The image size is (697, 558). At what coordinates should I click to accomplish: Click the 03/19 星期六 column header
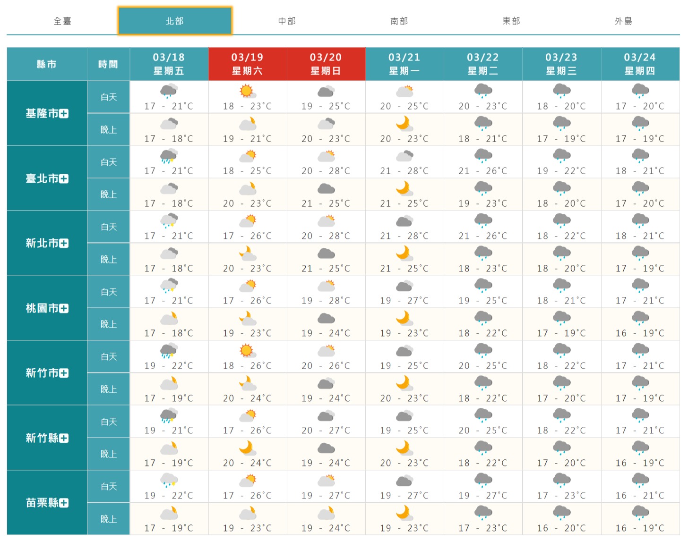pyautogui.click(x=247, y=64)
